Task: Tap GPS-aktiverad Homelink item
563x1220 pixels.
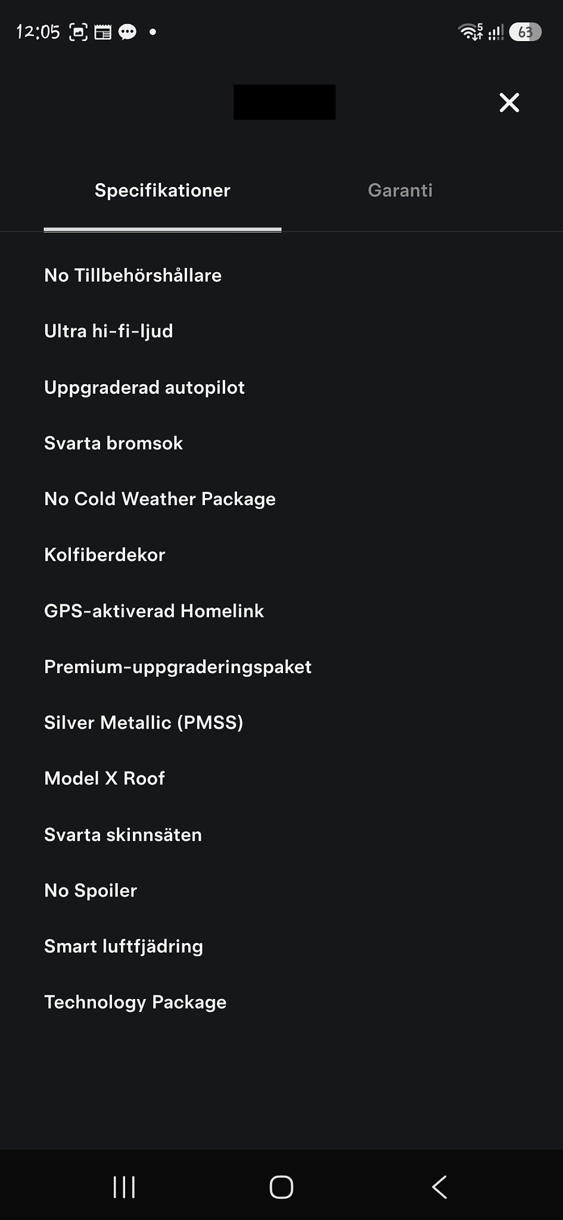Action: [x=154, y=611]
